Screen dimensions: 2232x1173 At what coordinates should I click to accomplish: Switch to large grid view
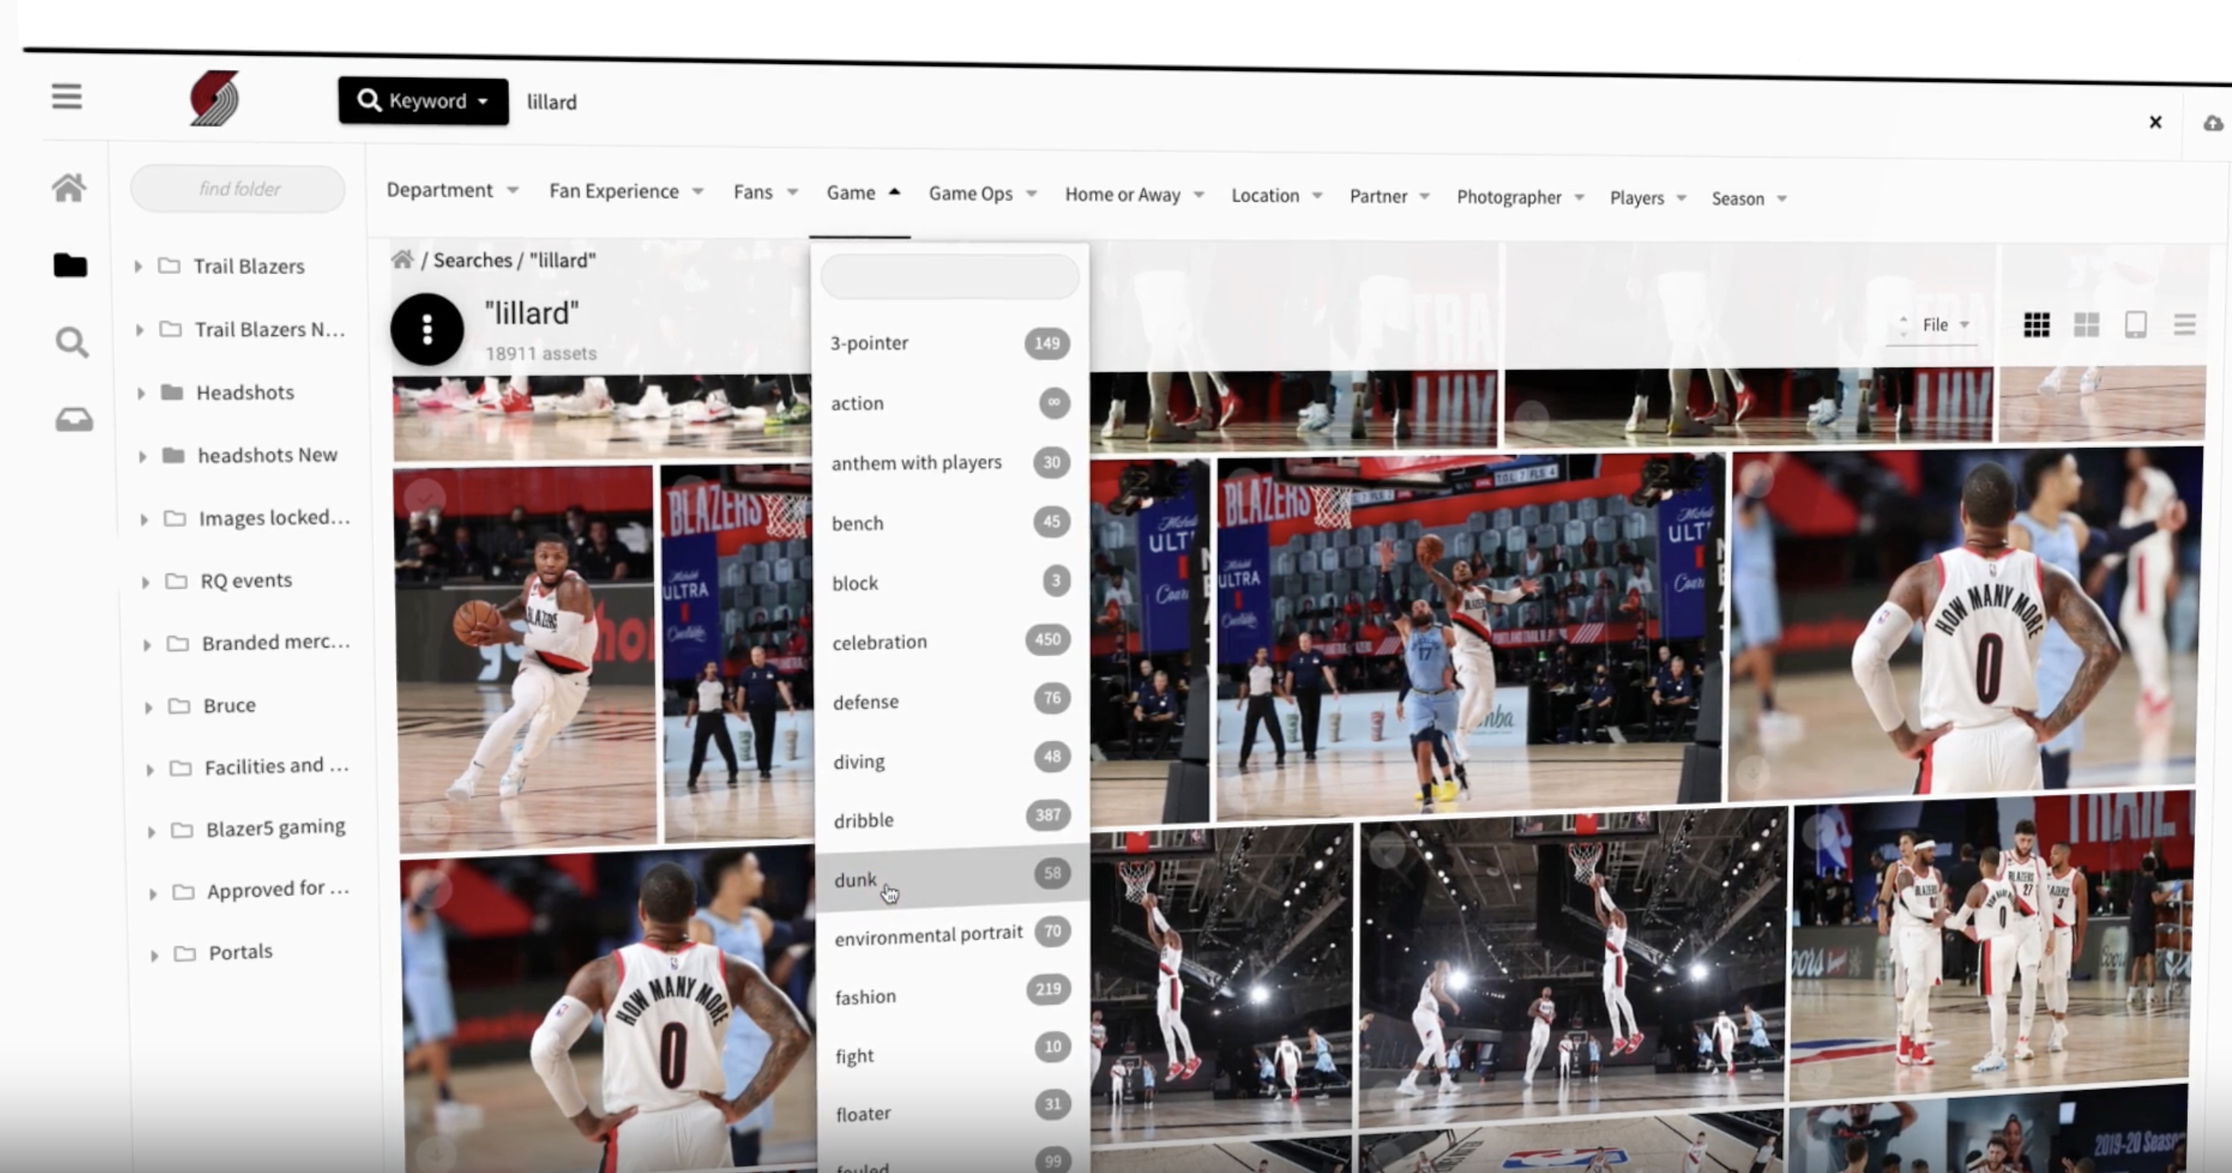pos(2087,325)
